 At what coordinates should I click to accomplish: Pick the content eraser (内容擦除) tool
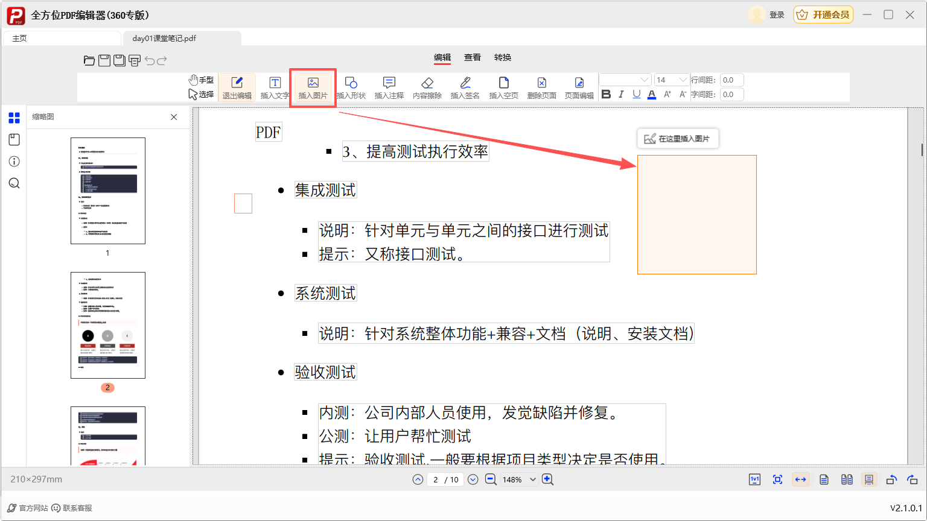(x=427, y=87)
